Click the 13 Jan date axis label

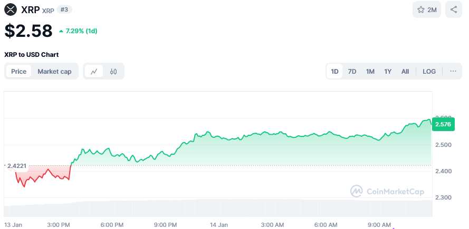[14, 225]
